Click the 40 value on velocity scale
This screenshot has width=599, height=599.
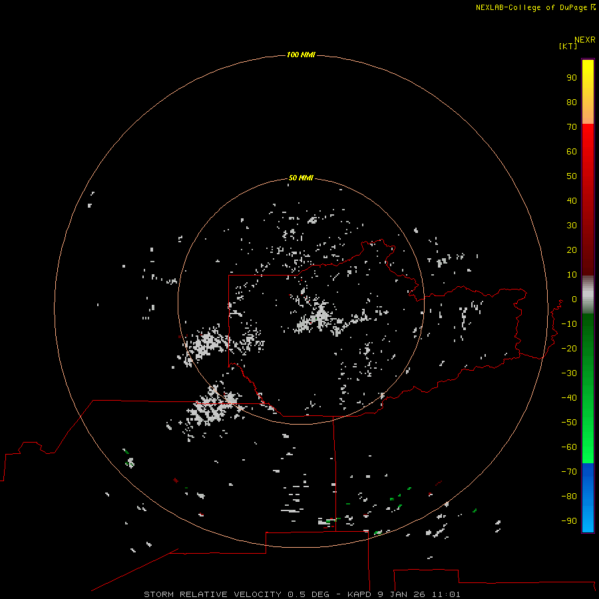coord(572,201)
